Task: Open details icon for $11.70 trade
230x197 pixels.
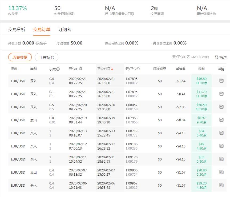Action: [x=221, y=94]
